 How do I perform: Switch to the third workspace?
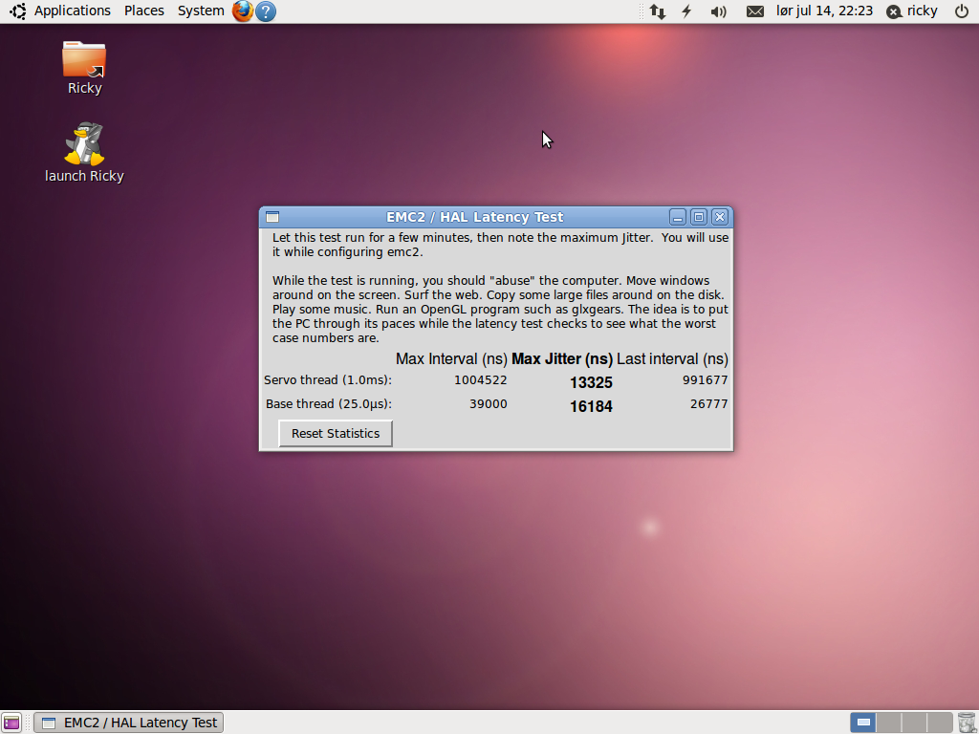[914, 723]
